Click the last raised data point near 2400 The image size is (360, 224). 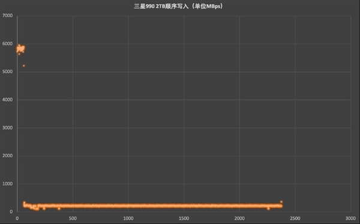tap(281, 202)
